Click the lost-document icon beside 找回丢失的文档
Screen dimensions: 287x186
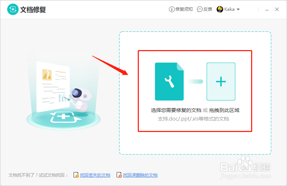pos(76,175)
